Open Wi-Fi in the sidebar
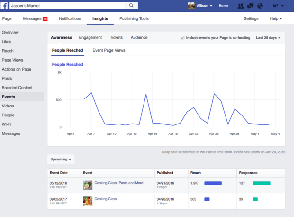This screenshot has height=222, width=298. (7, 124)
